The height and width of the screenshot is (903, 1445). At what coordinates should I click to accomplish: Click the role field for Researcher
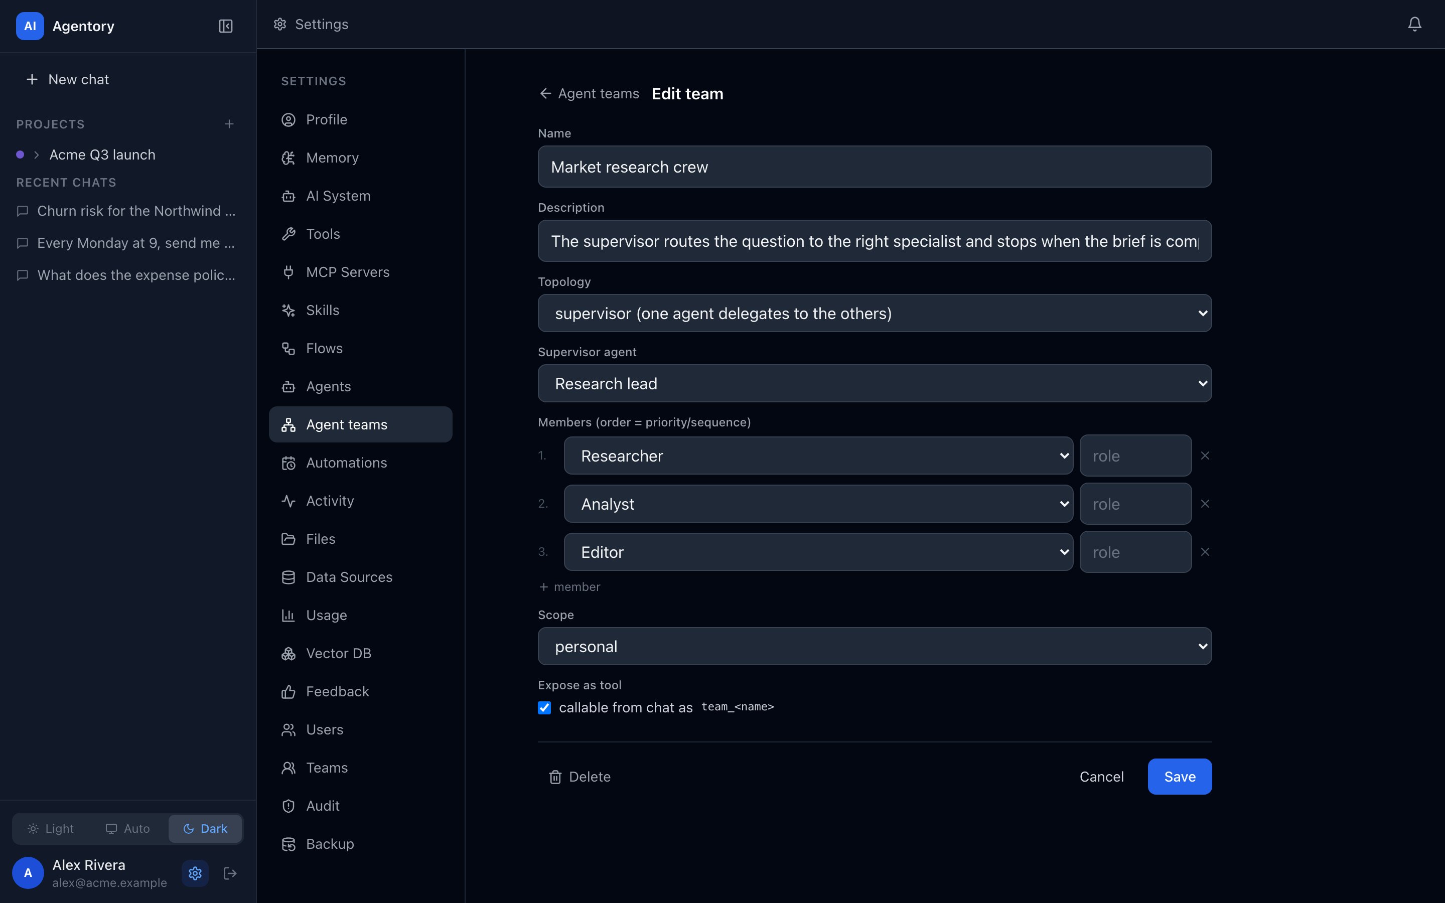1135,456
